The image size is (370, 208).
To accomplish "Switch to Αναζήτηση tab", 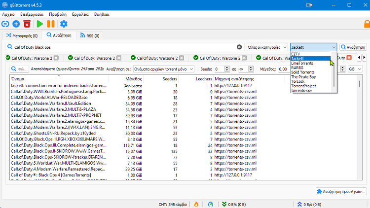I will point(59,35).
